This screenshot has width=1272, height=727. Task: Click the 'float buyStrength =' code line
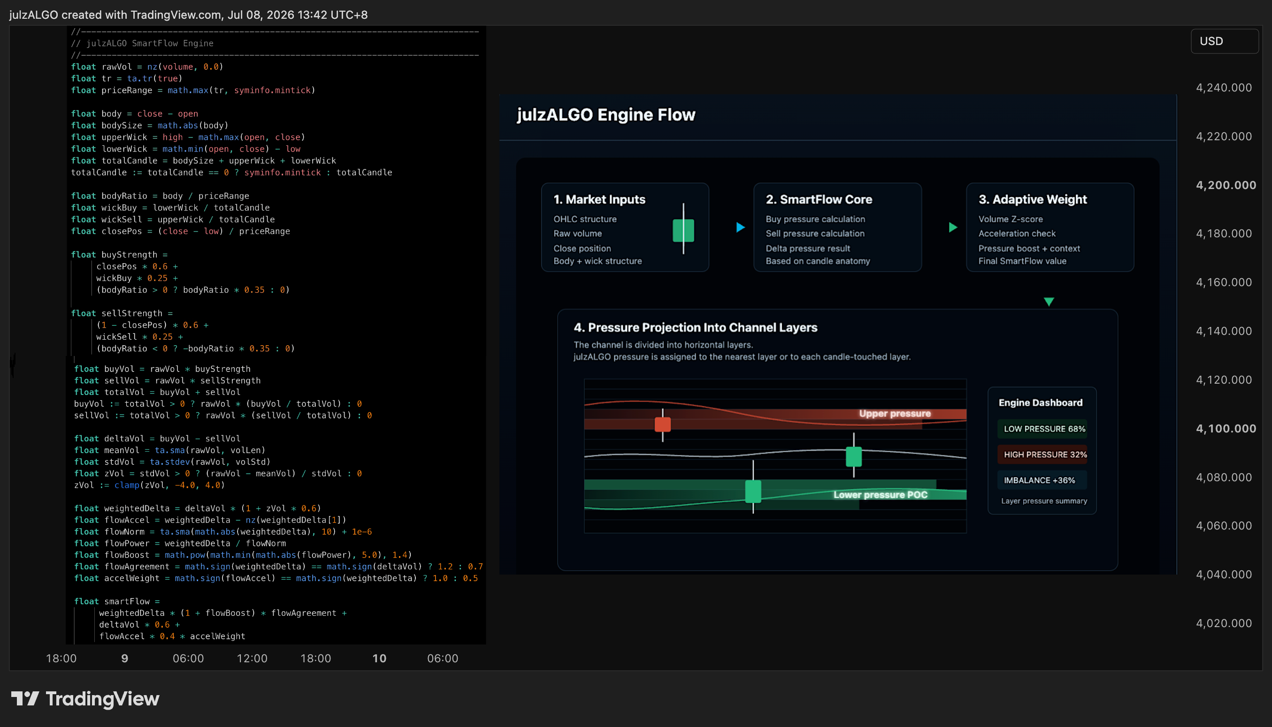coord(119,255)
